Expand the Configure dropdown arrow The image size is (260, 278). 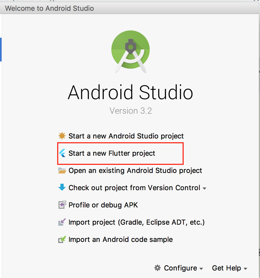(201, 269)
